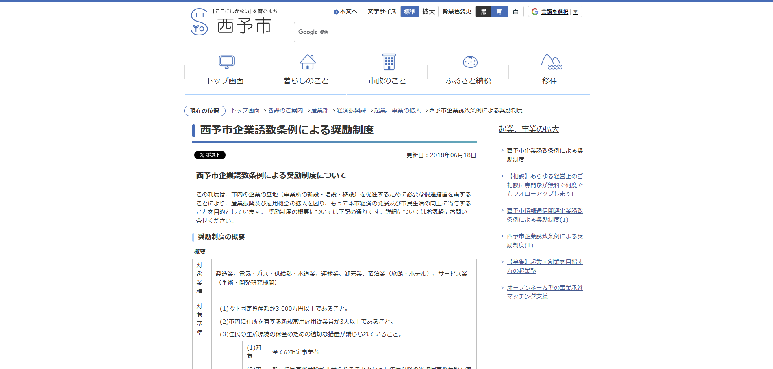Click the first sidebar item 西予市企業誘致条例による奨励制度
773x369 pixels.
(x=545, y=155)
